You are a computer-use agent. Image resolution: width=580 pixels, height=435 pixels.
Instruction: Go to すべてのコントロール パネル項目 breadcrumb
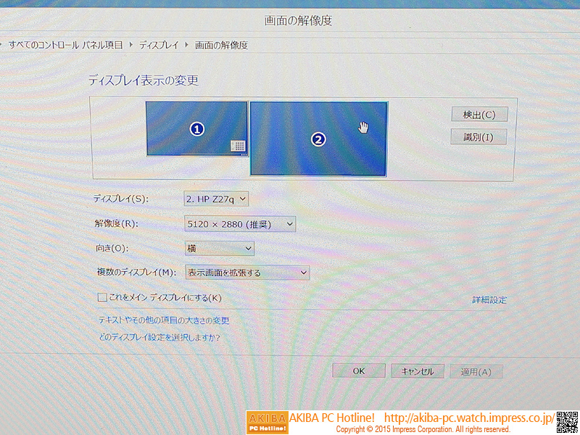pos(66,45)
